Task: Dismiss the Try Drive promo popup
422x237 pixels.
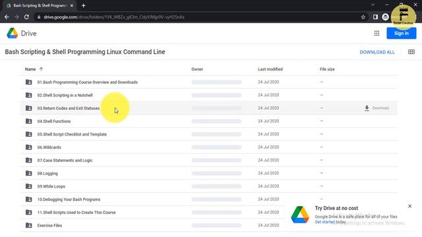Action: point(409,206)
